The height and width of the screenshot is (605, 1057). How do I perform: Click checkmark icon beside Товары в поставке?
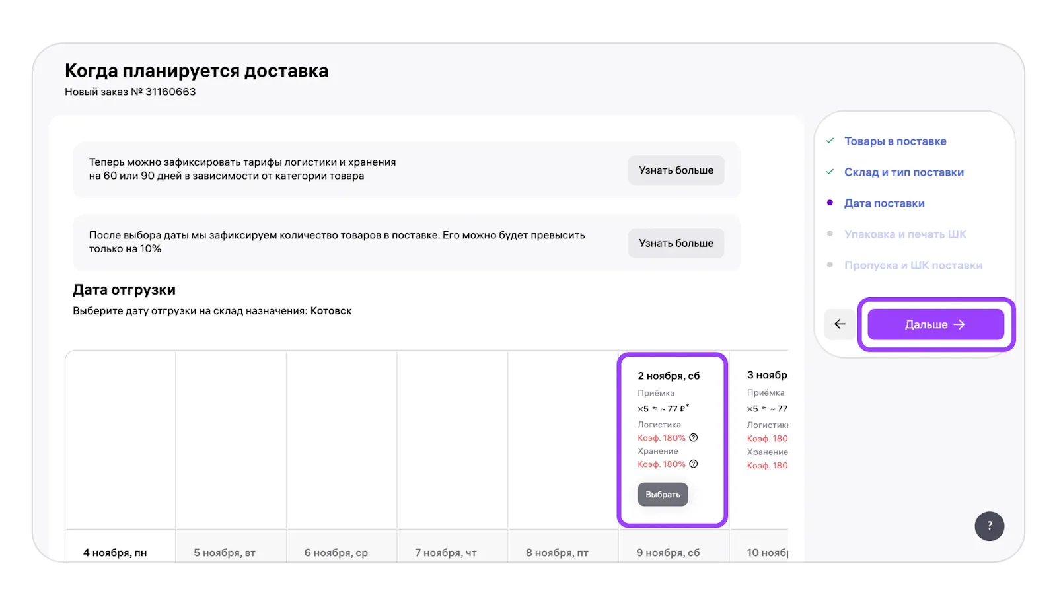coord(830,141)
